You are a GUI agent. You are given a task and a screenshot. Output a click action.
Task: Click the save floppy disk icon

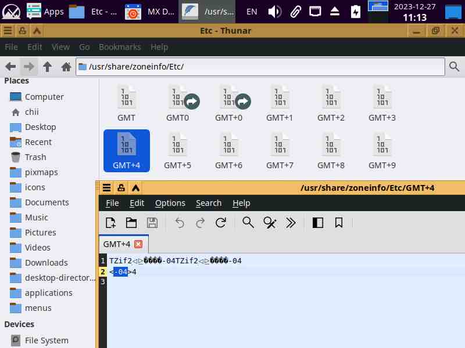pyautogui.click(x=152, y=223)
